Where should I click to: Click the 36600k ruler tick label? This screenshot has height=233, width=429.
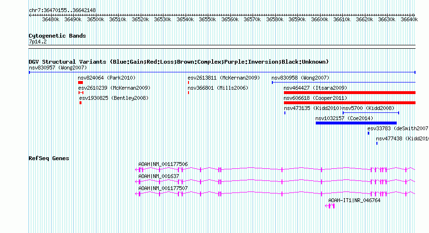pos(320,19)
